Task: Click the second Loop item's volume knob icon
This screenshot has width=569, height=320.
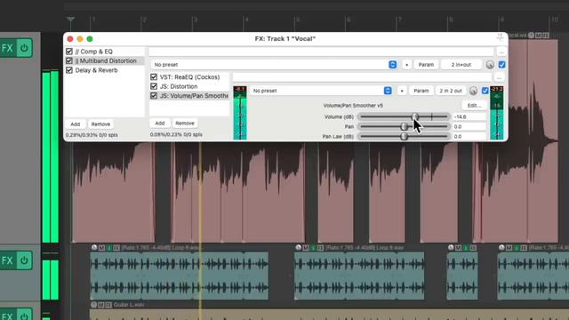Action: [299, 247]
